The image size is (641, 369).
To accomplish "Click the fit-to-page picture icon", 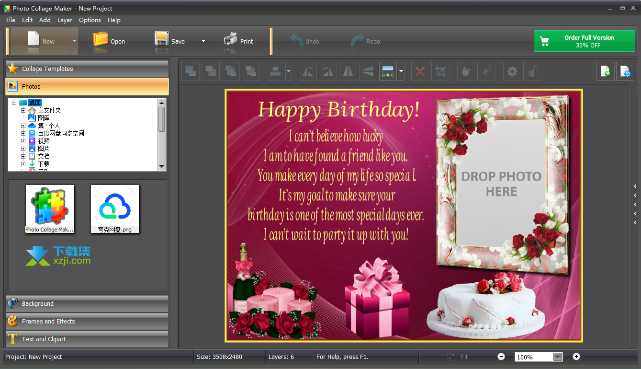I will pos(388,72).
